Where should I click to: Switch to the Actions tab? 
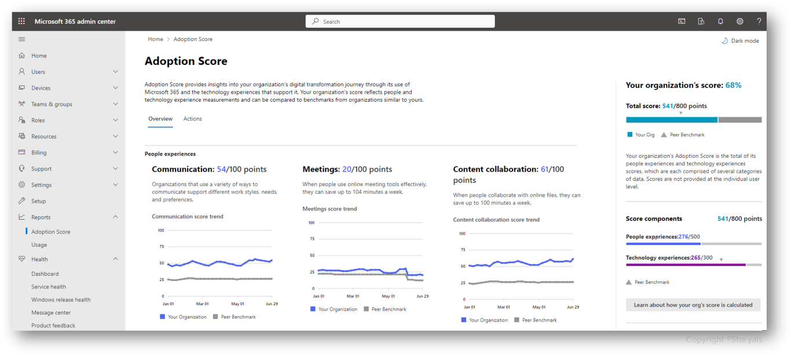tap(192, 119)
